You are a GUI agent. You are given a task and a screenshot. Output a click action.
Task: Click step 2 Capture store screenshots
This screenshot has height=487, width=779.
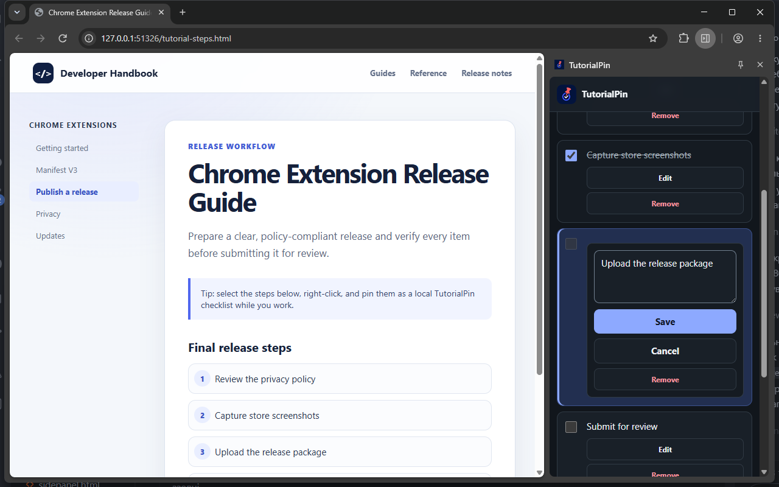[340, 415]
